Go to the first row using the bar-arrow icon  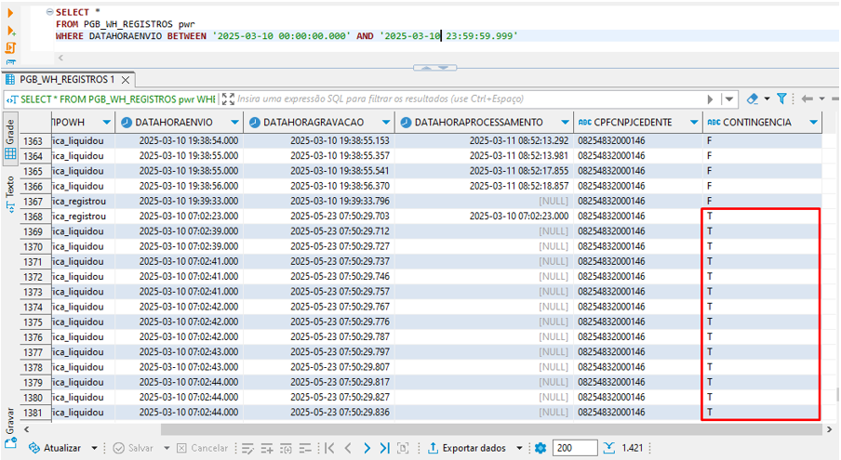click(329, 448)
